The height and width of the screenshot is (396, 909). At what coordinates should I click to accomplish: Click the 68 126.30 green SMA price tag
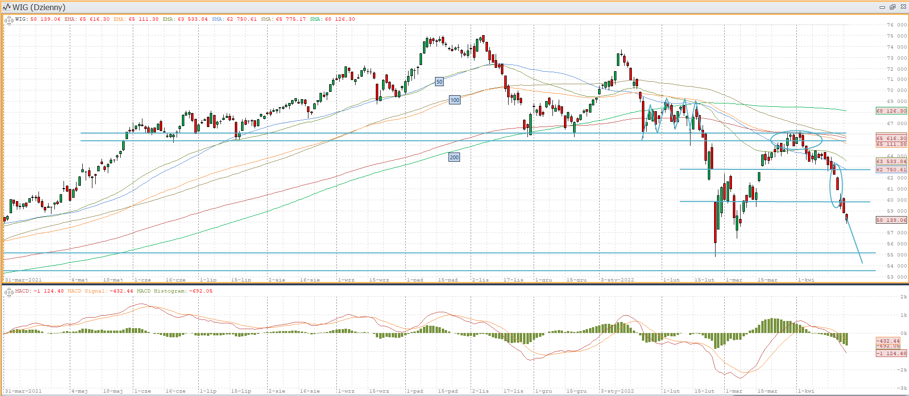(x=891, y=111)
